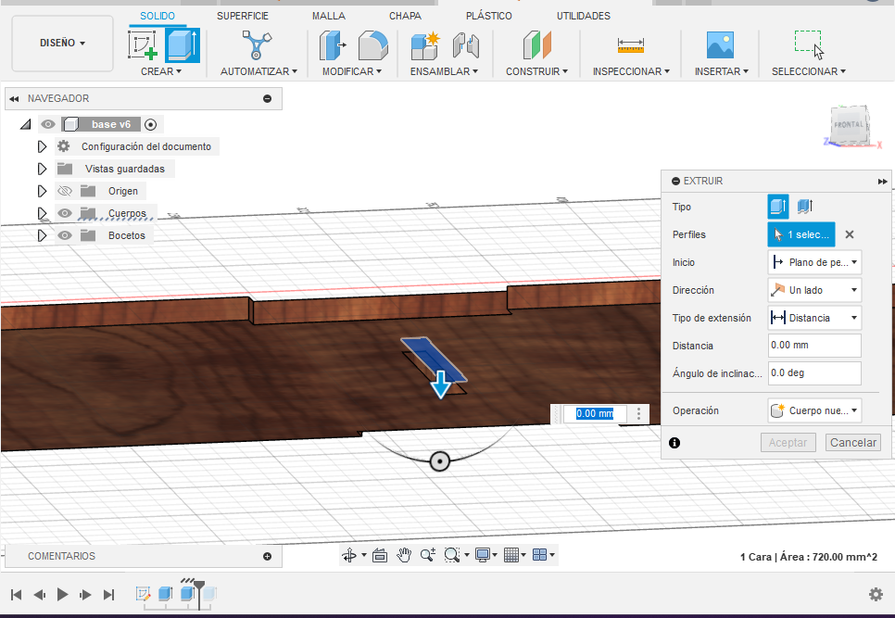Image resolution: width=895 pixels, height=618 pixels.
Task: Play the timeline
Action: point(62,595)
